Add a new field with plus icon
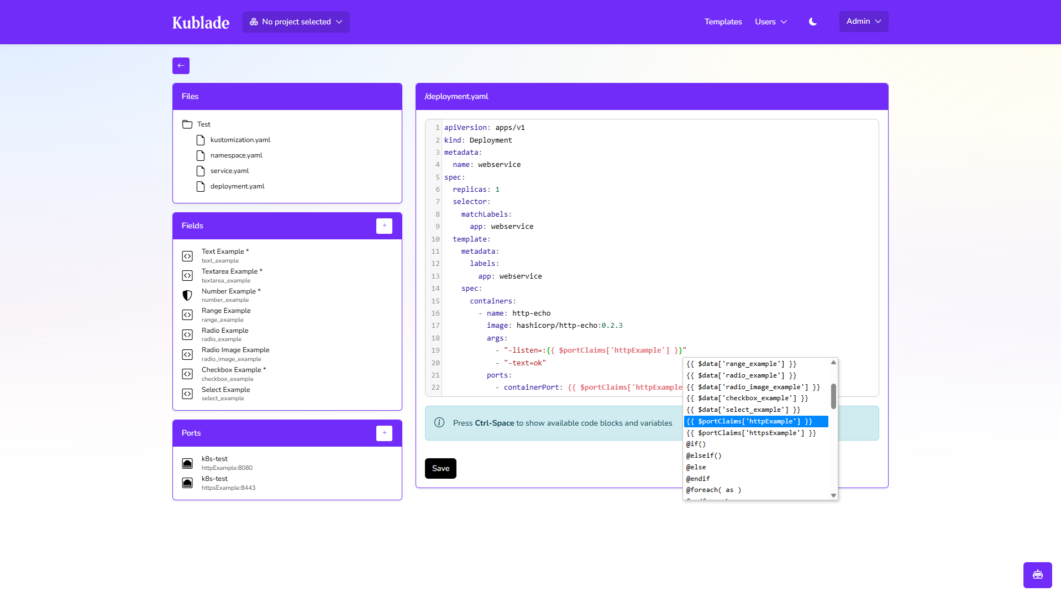Image resolution: width=1061 pixels, height=597 pixels. [384, 226]
